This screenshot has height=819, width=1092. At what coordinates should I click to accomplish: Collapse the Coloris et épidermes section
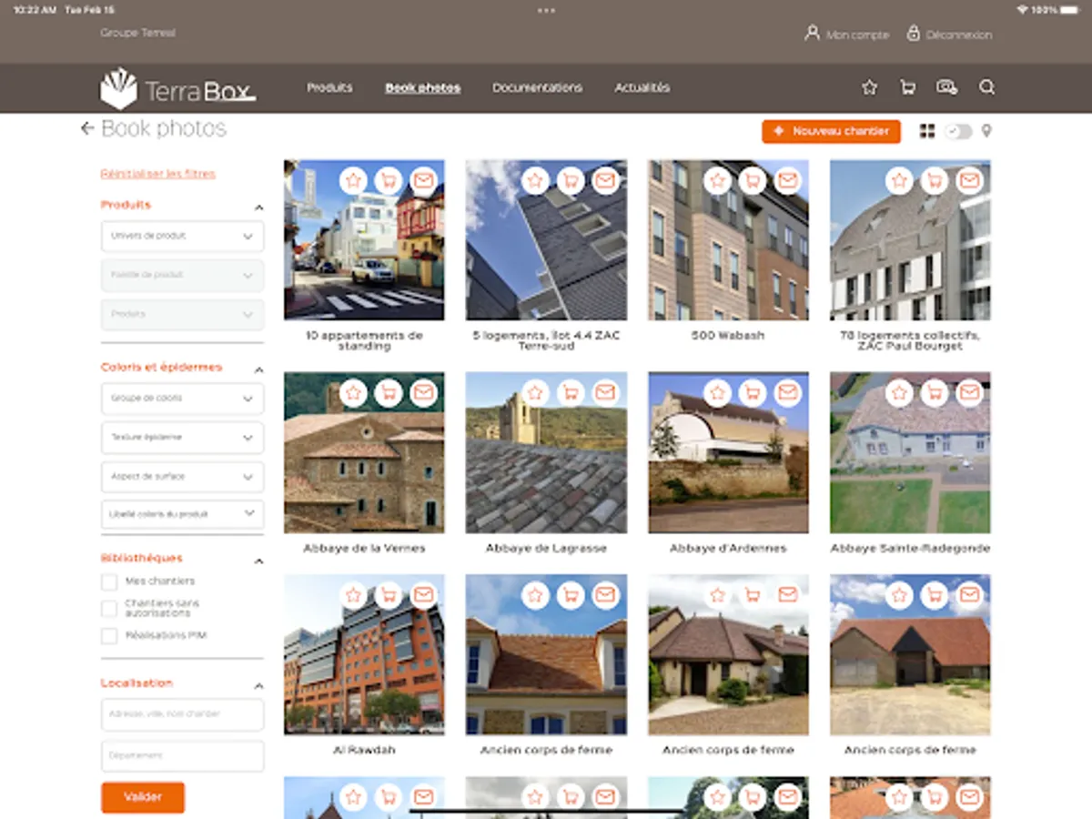pos(258,369)
